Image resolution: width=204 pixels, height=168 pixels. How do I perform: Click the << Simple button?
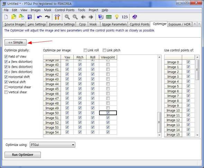click(16, 42)
